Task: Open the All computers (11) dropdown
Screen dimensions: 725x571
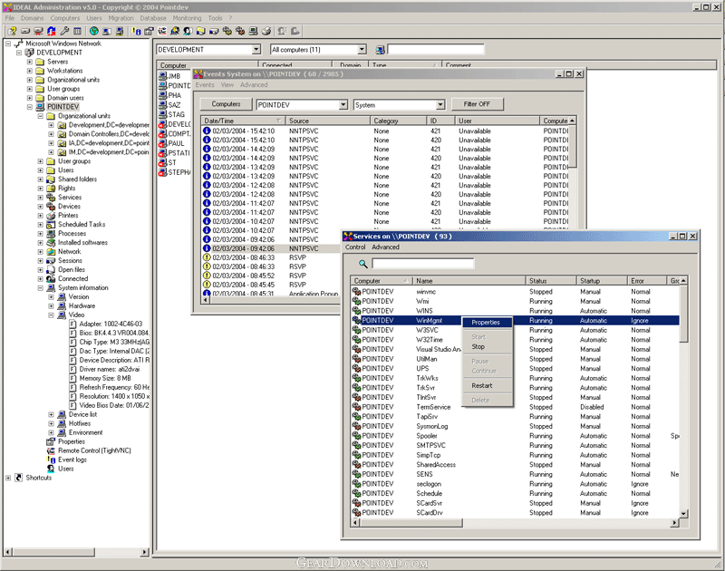Action: (x=361, y=49)
